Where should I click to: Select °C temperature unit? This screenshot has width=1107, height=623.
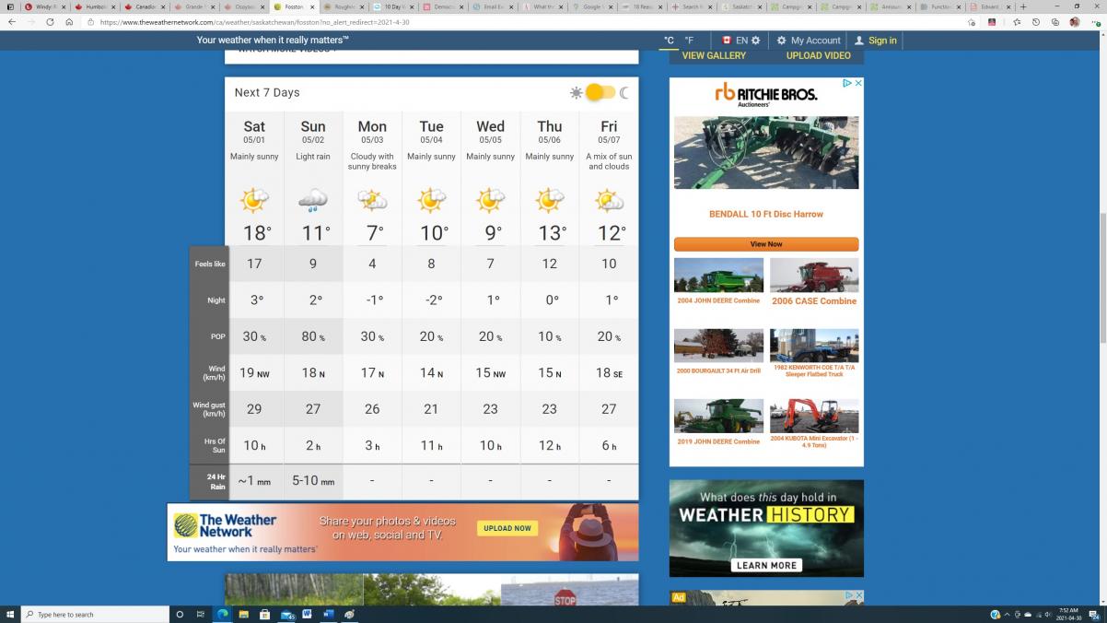(x=670, y=41)
